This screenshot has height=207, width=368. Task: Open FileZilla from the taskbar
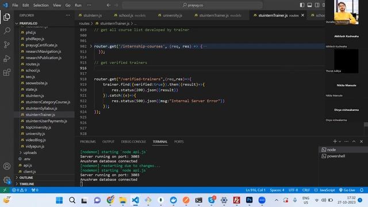[x=236, y=200]
